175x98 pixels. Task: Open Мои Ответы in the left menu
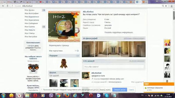click(x=30, y=33)
